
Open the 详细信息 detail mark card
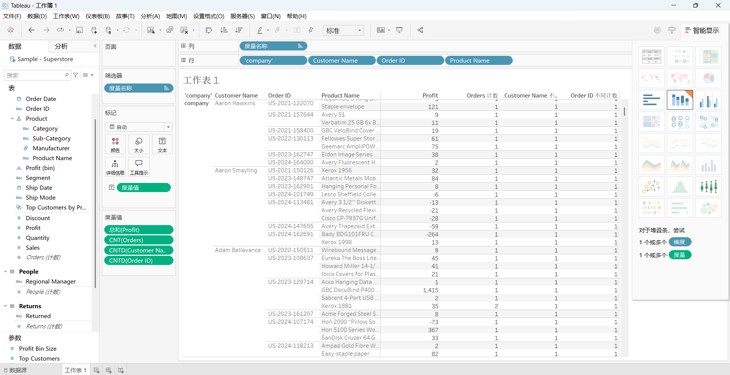pos(115,167)
